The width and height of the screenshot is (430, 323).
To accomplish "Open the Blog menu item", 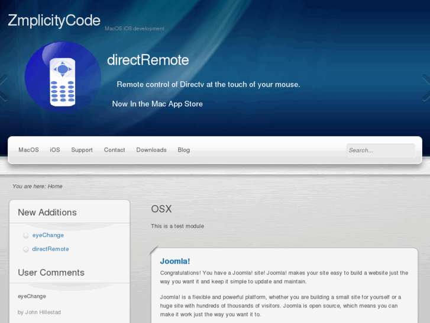I will point(184,150).
